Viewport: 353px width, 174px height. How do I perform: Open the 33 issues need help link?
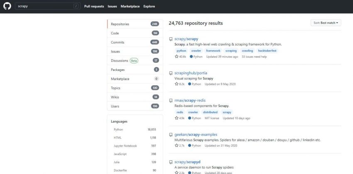(254, 57)
